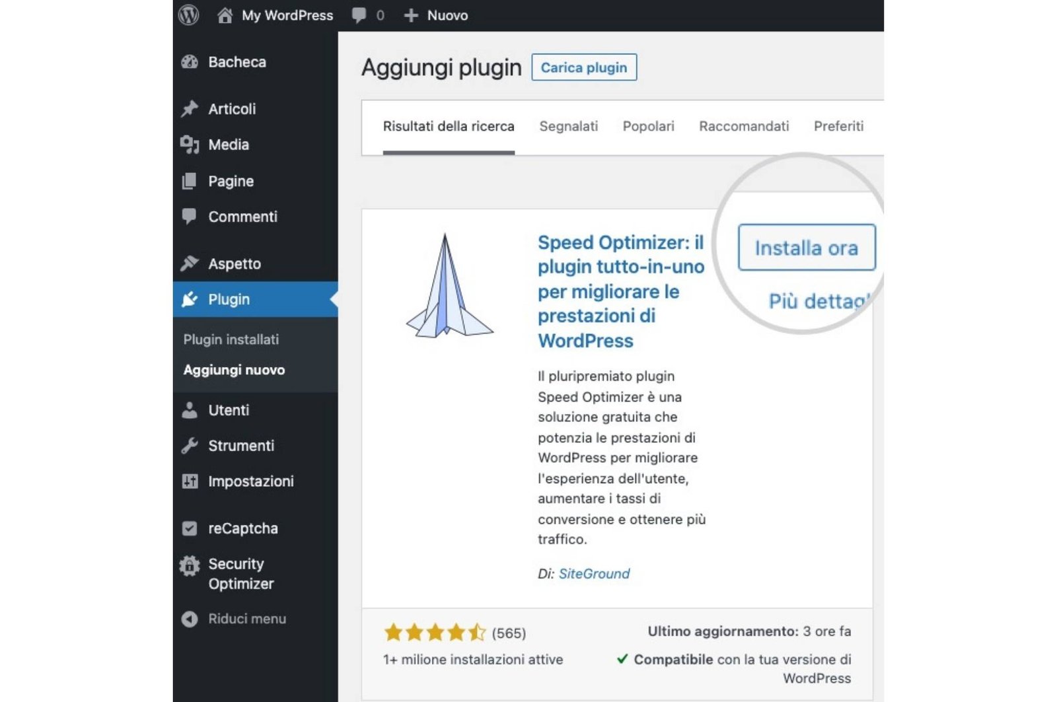Open Plugin installati submenu

(x=231, y=339)
